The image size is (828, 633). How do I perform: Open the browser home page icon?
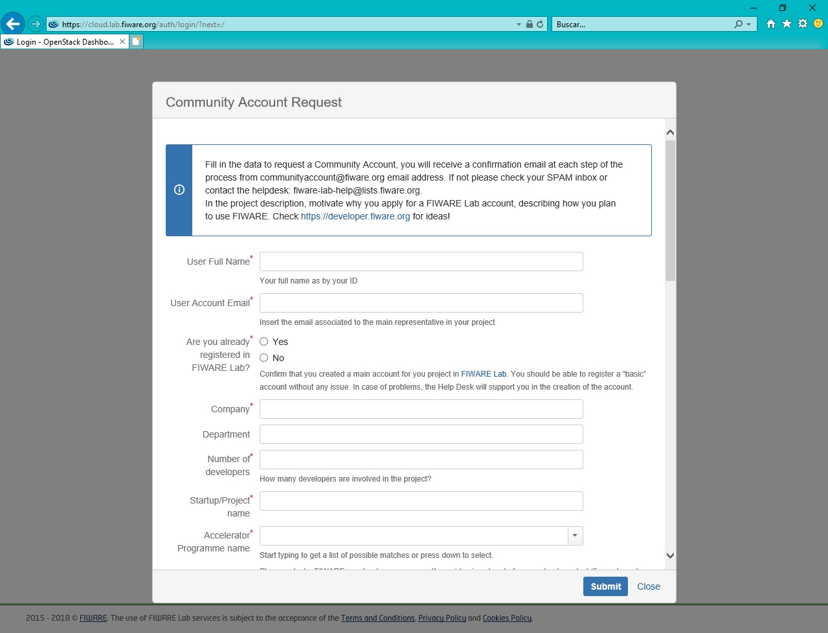click(770, 24)
